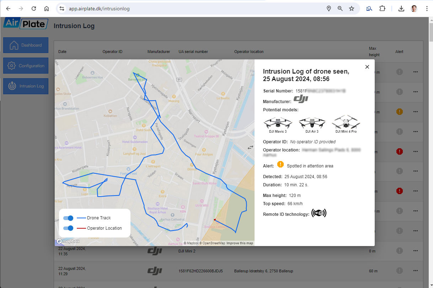
Task: Close the intrusion log detail popup
Action: 367,67
